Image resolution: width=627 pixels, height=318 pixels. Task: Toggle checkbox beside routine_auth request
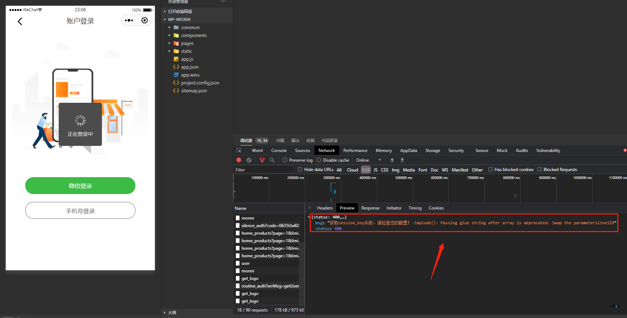coord(238,286)
